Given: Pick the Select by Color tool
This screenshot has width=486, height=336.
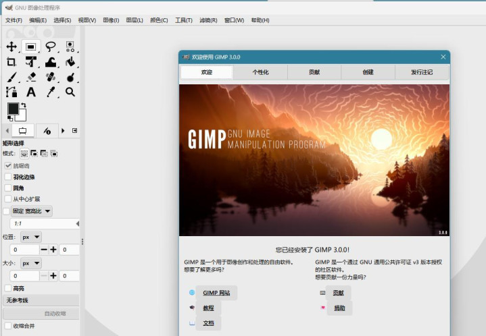Looking at the screenshot, I should (x=70, y=47).
